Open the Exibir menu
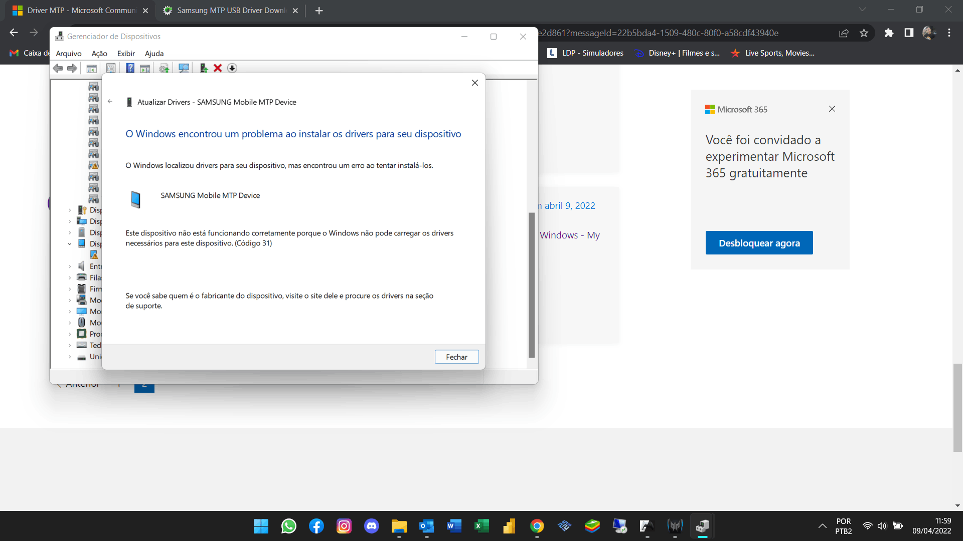Viewport: 963px width, 541px height. click(126, 54)
